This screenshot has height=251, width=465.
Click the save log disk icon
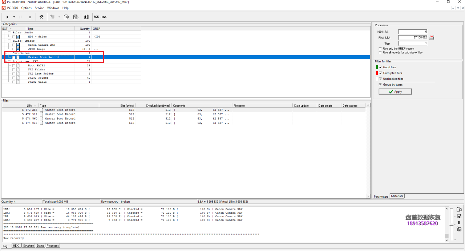click(x=459, y=216)
